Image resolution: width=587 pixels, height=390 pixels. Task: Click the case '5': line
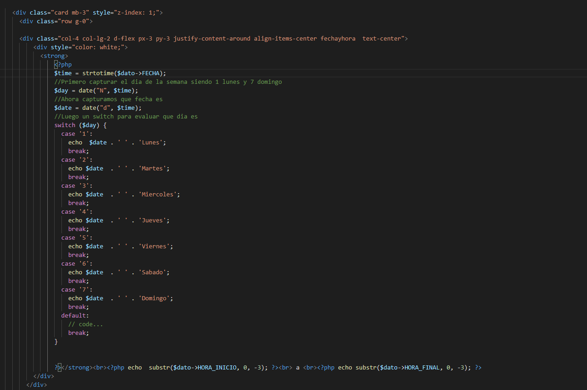click(77, 237)
